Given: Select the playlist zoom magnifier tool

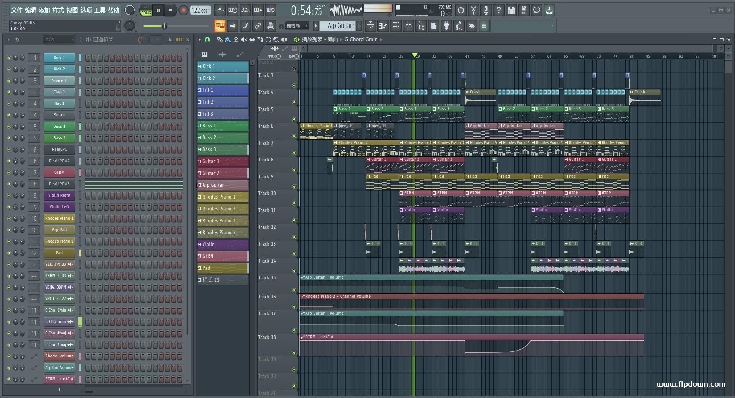Looking at the screenshot, I should (x=276, y=39).
